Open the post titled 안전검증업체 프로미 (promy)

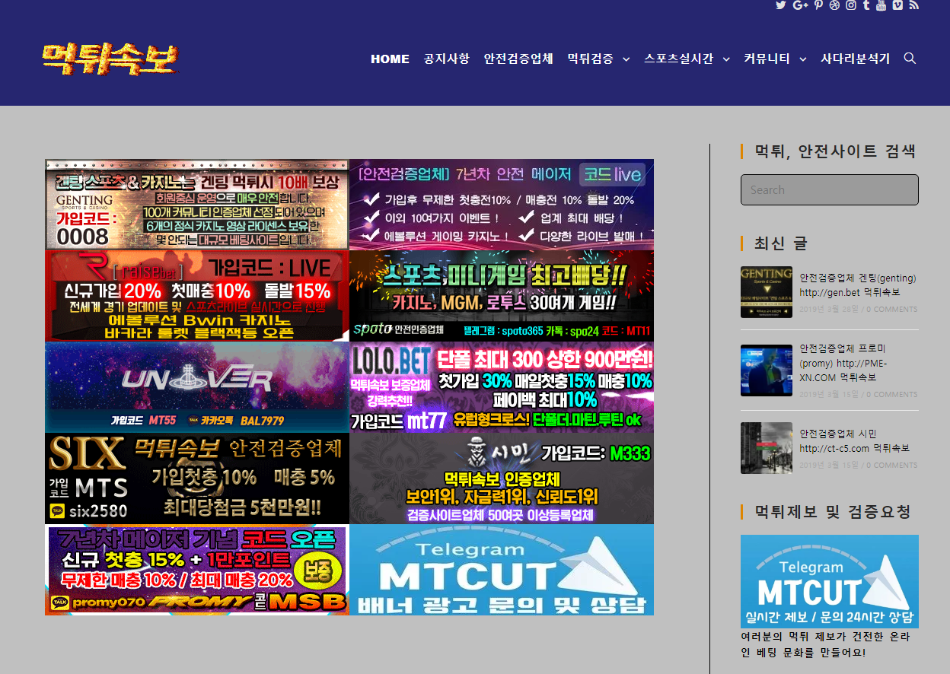coord(843,363)
